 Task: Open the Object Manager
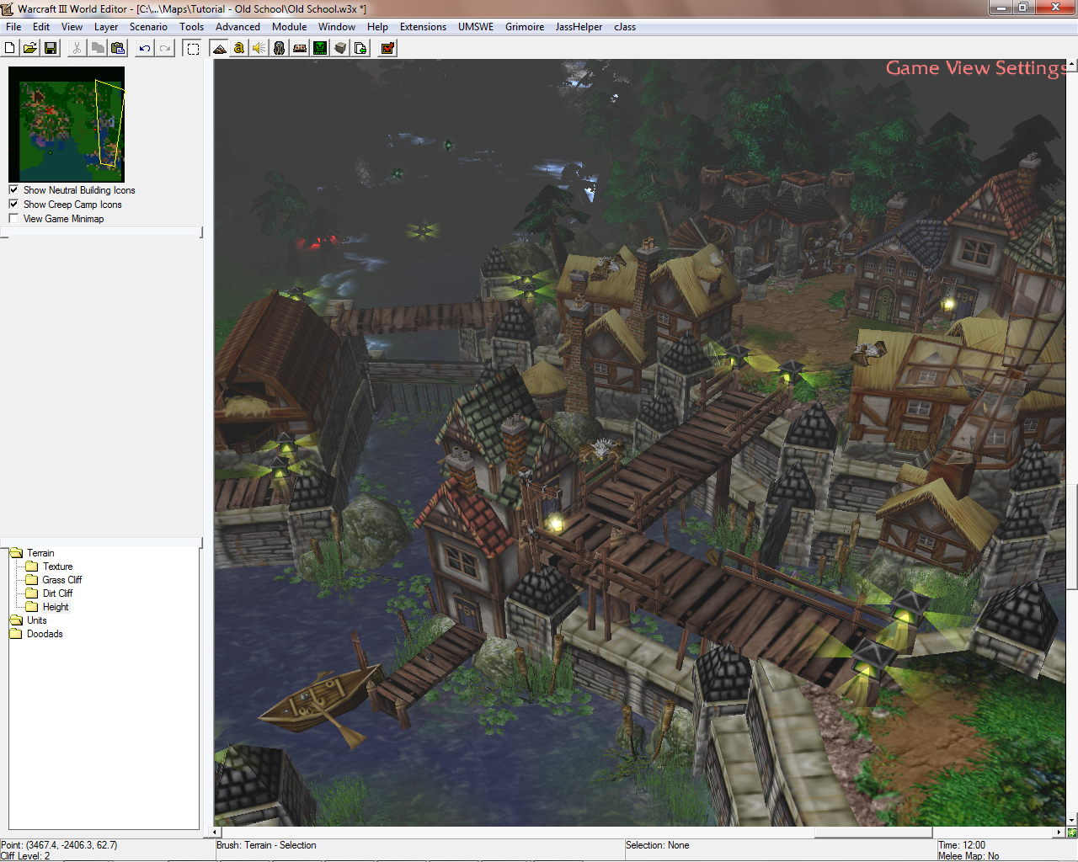click(340, 48)
